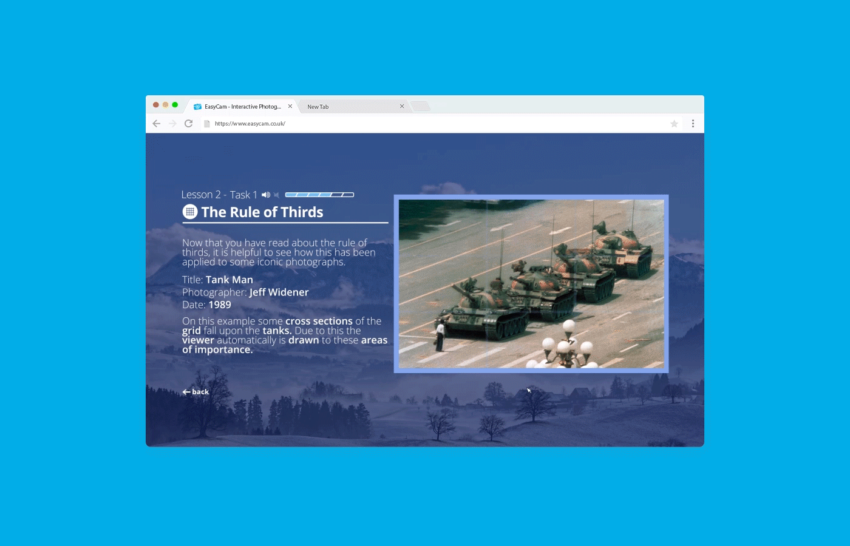The height and width of the screenshot is (546, 850).
Task: Click the EasyCam camera favicon
Action: pyautogui.click(x=197, y=107)
